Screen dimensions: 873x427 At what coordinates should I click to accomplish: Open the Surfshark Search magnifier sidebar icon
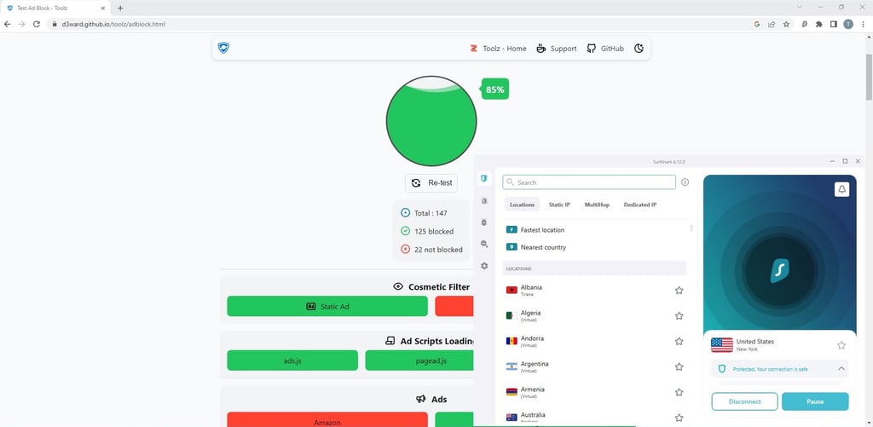[484, 244]
